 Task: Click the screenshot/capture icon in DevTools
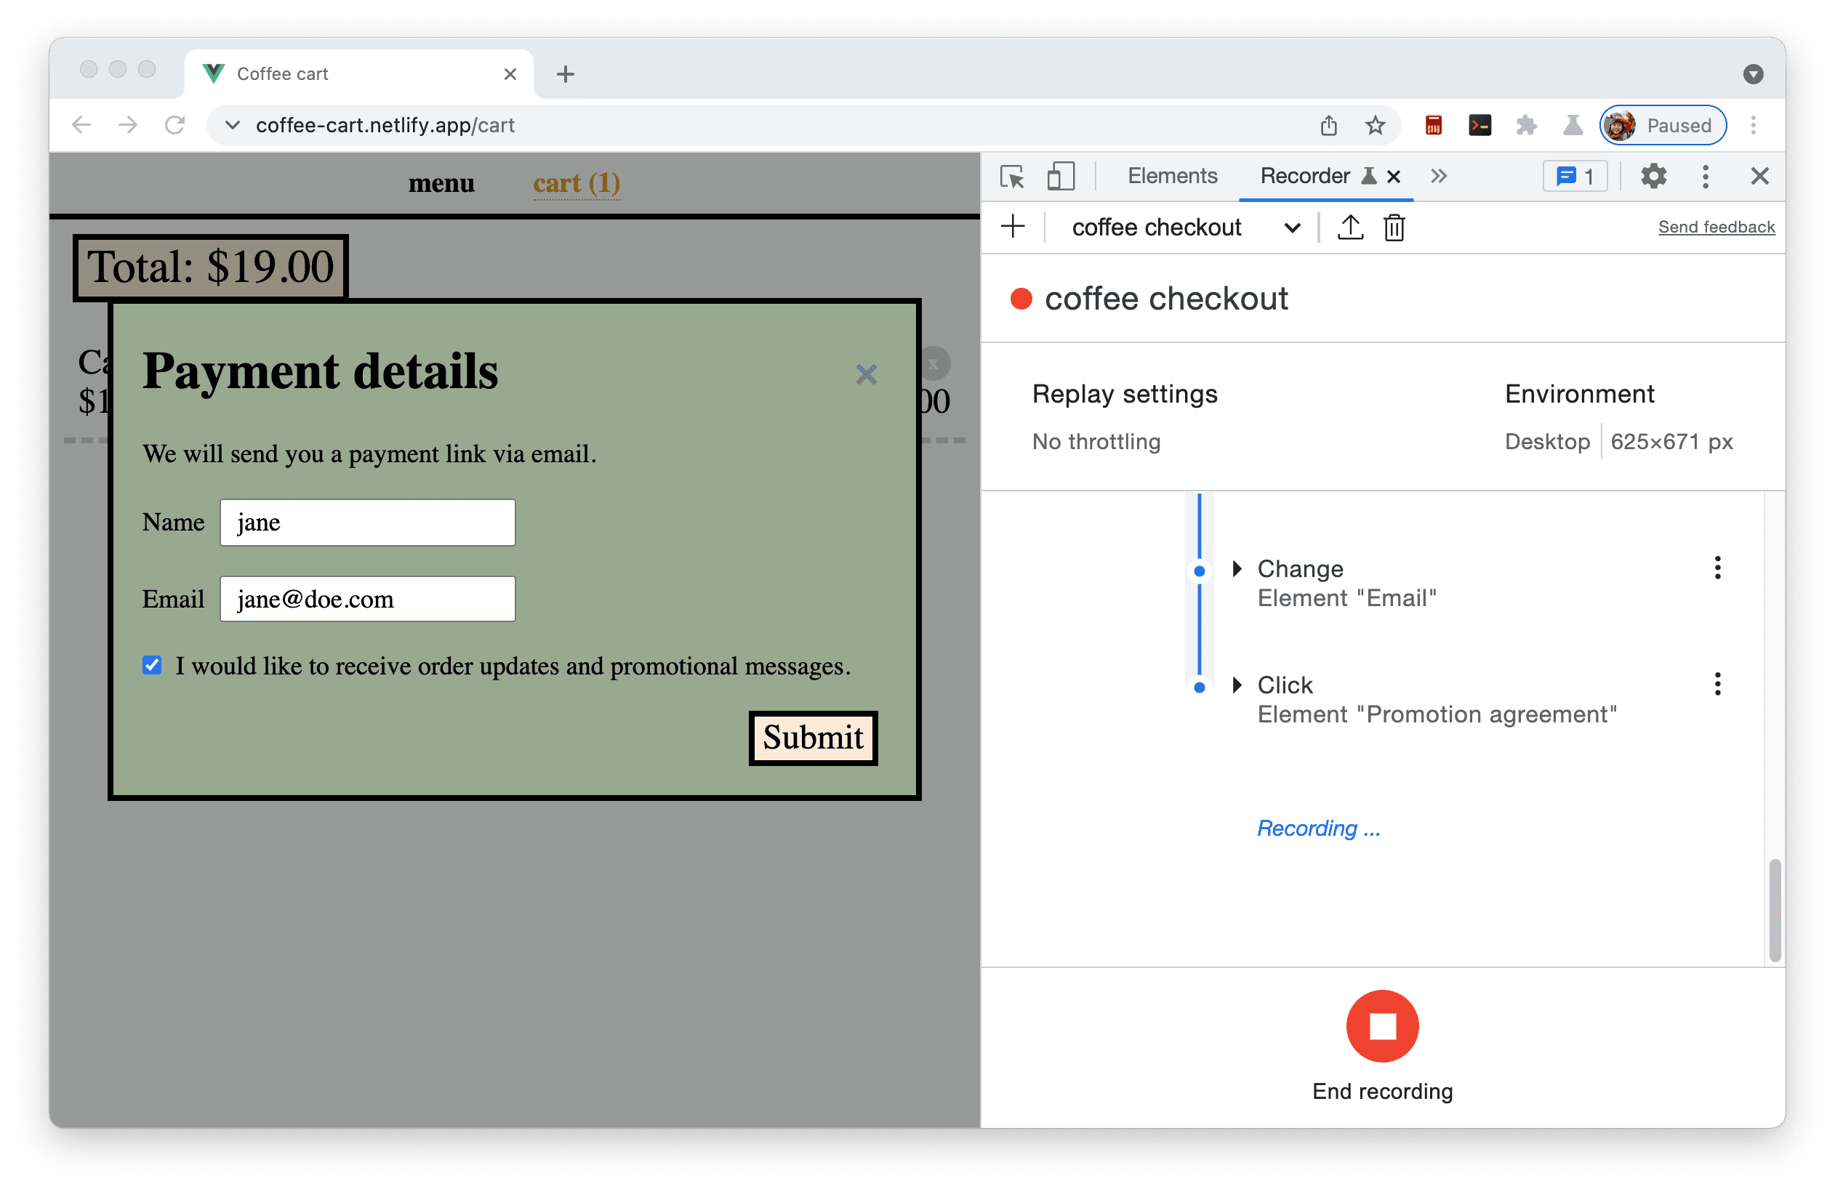click(x=1059, y=175)
